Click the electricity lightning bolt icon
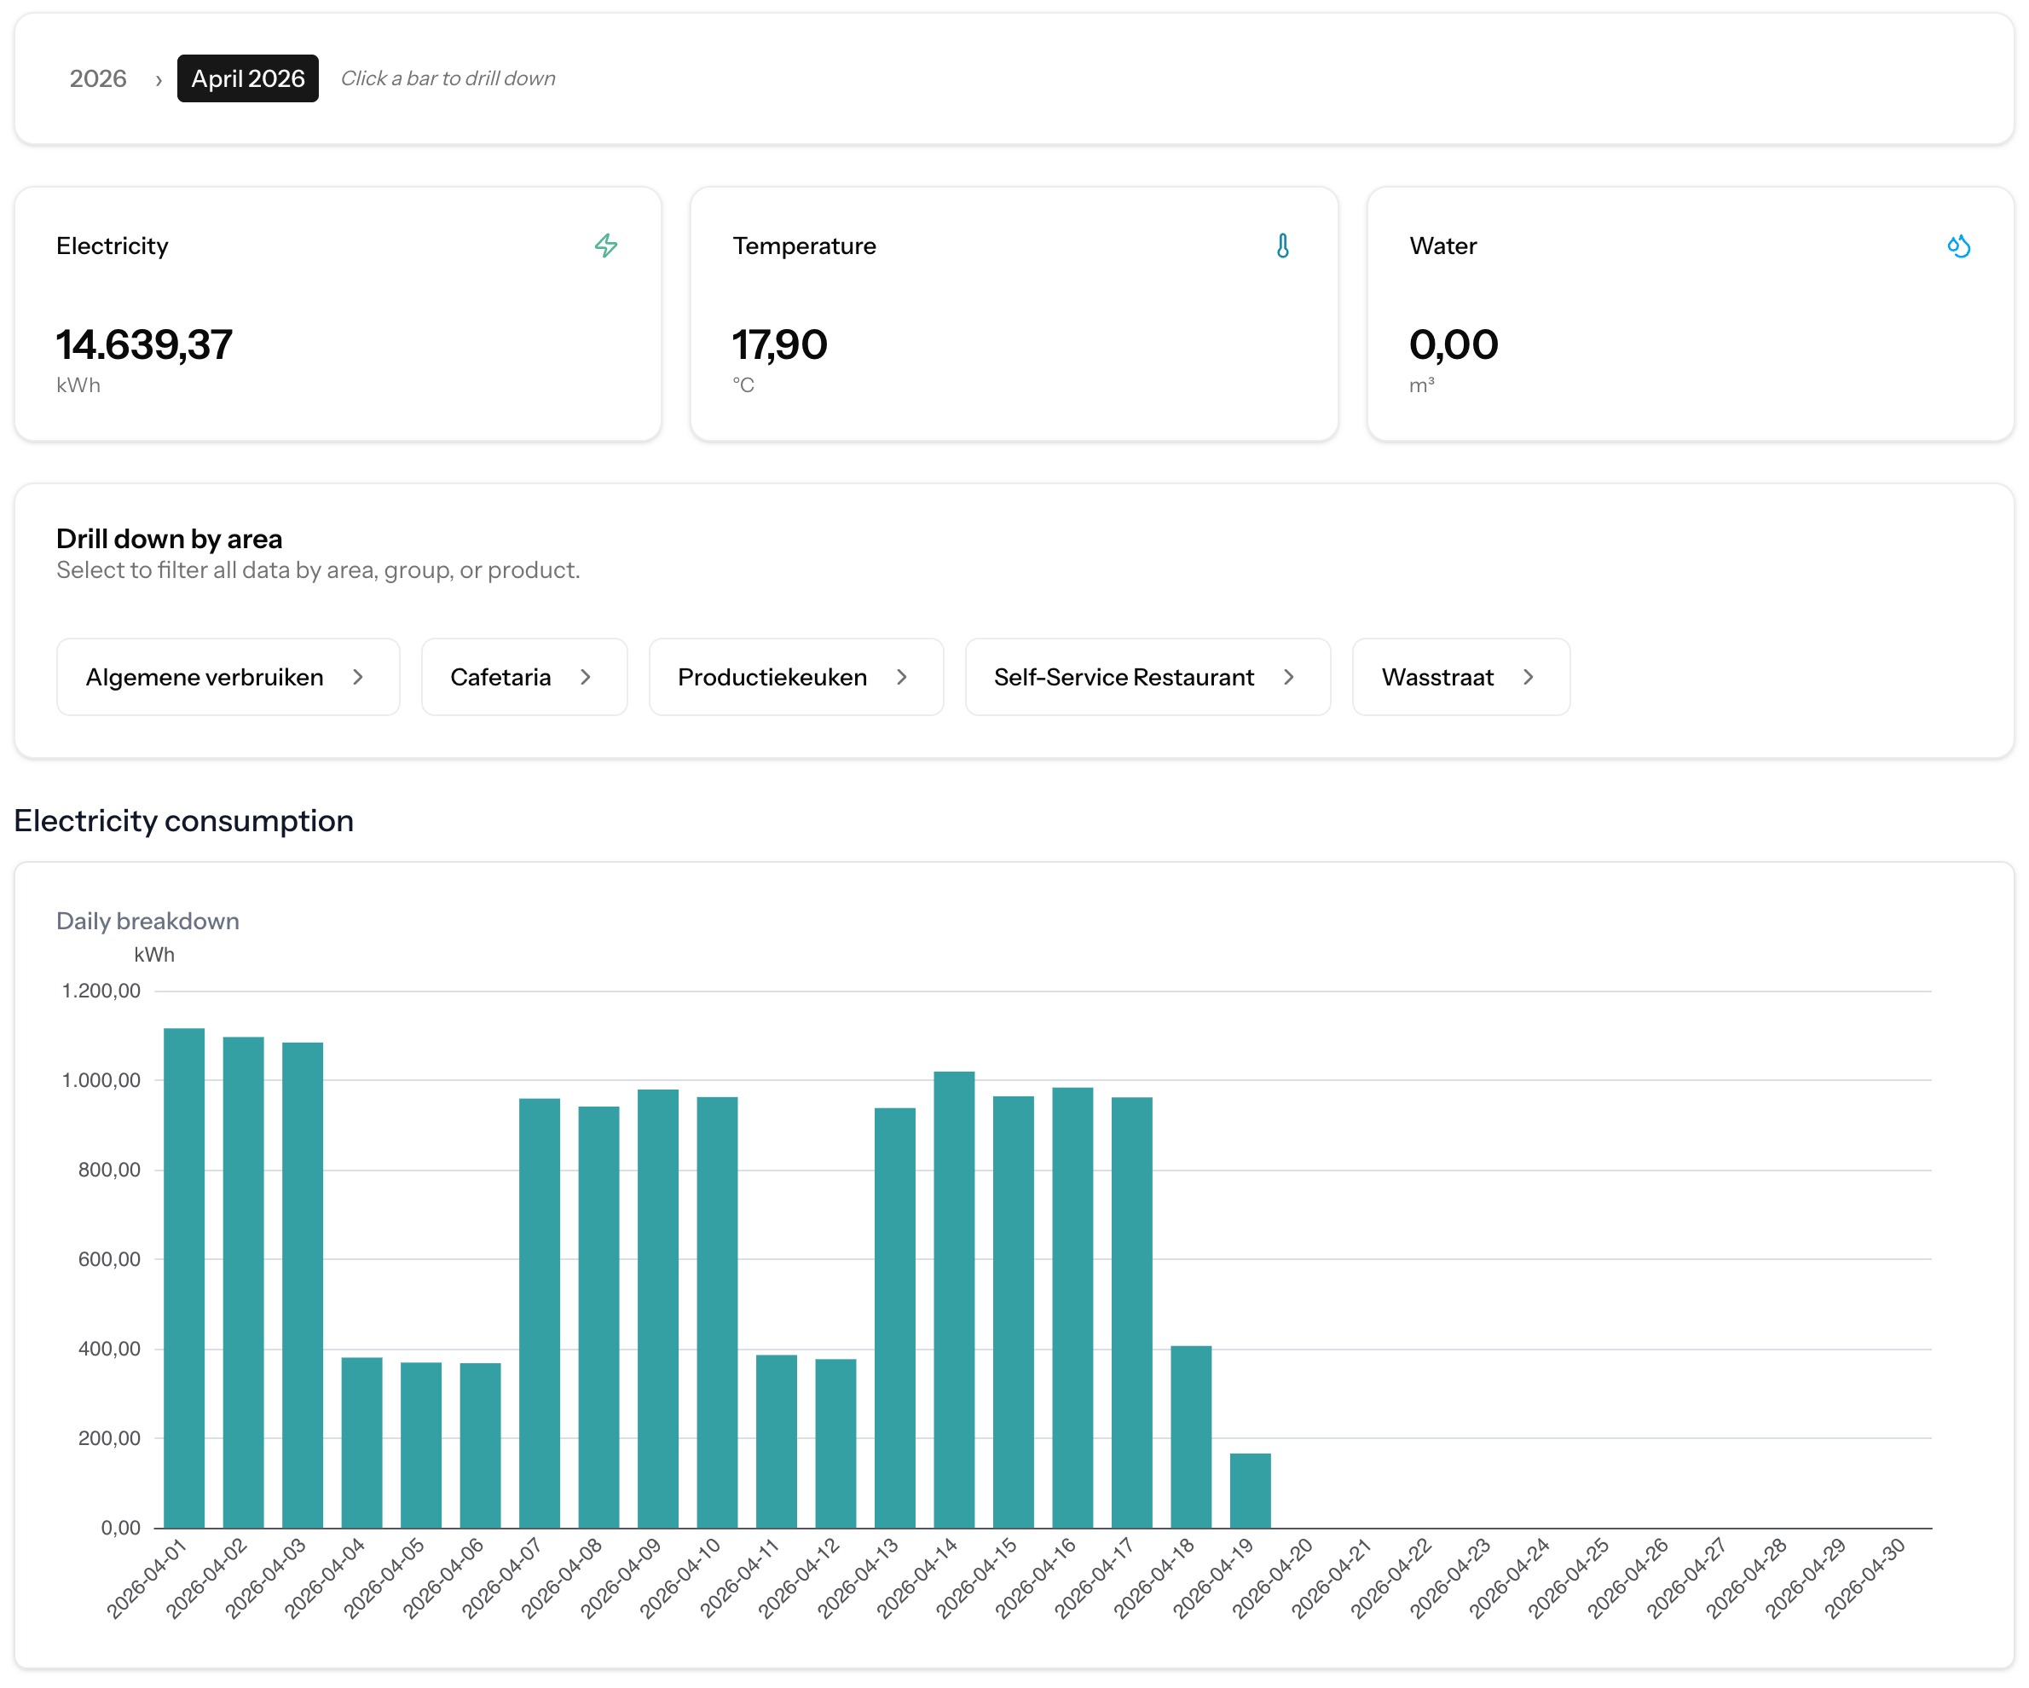 606,246
